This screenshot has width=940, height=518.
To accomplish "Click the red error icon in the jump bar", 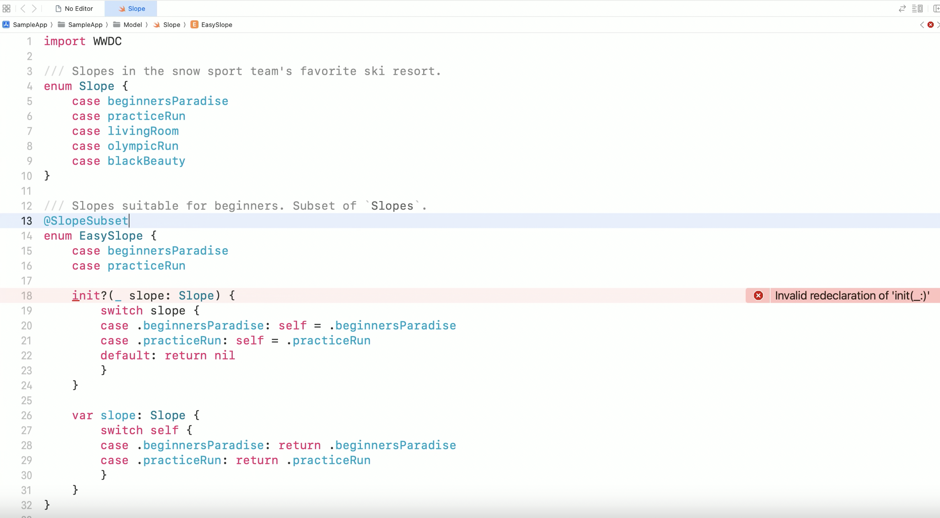I will pyautogui.click(x=930, y=25).
